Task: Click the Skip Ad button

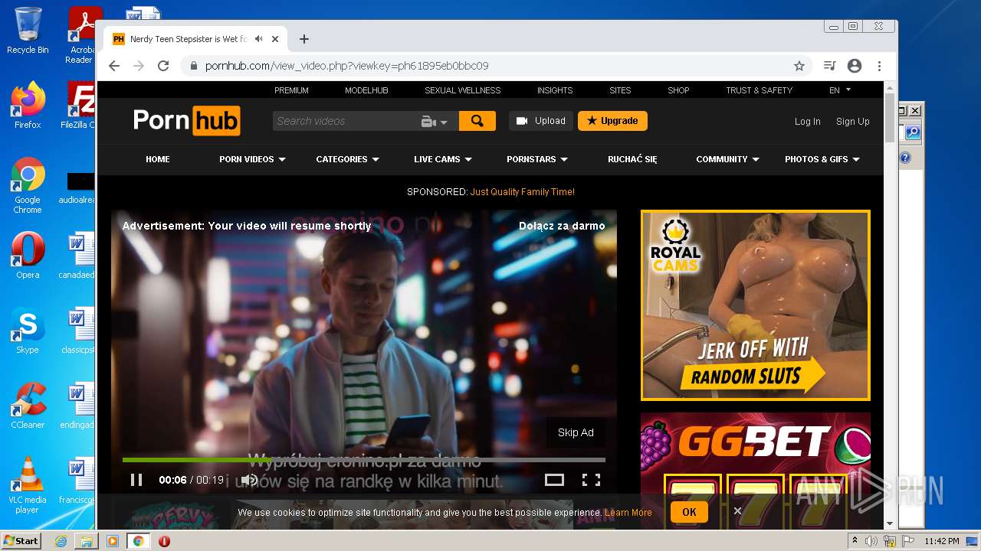Action: 576,432
